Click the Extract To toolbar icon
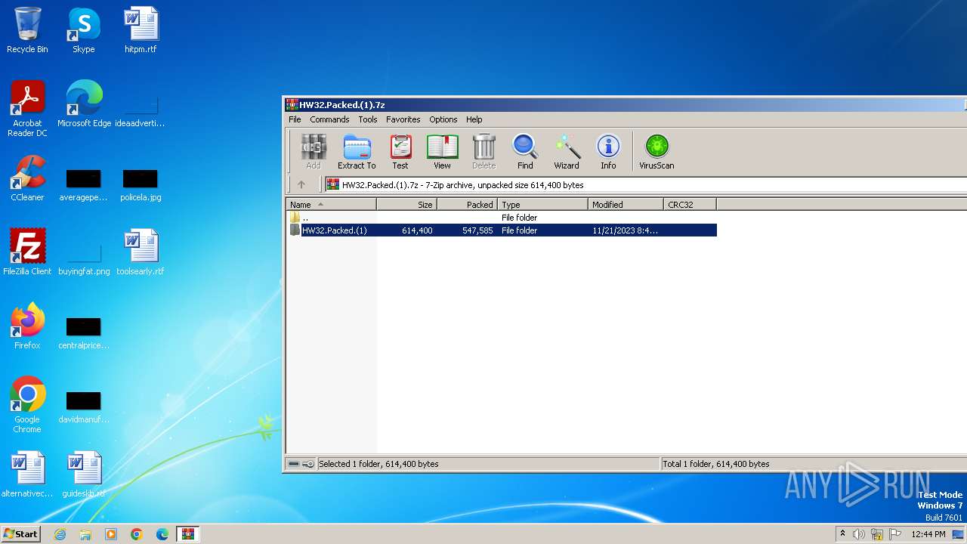Image resolution: width=967 pixels, height=544 pixels. click(357, 152)
